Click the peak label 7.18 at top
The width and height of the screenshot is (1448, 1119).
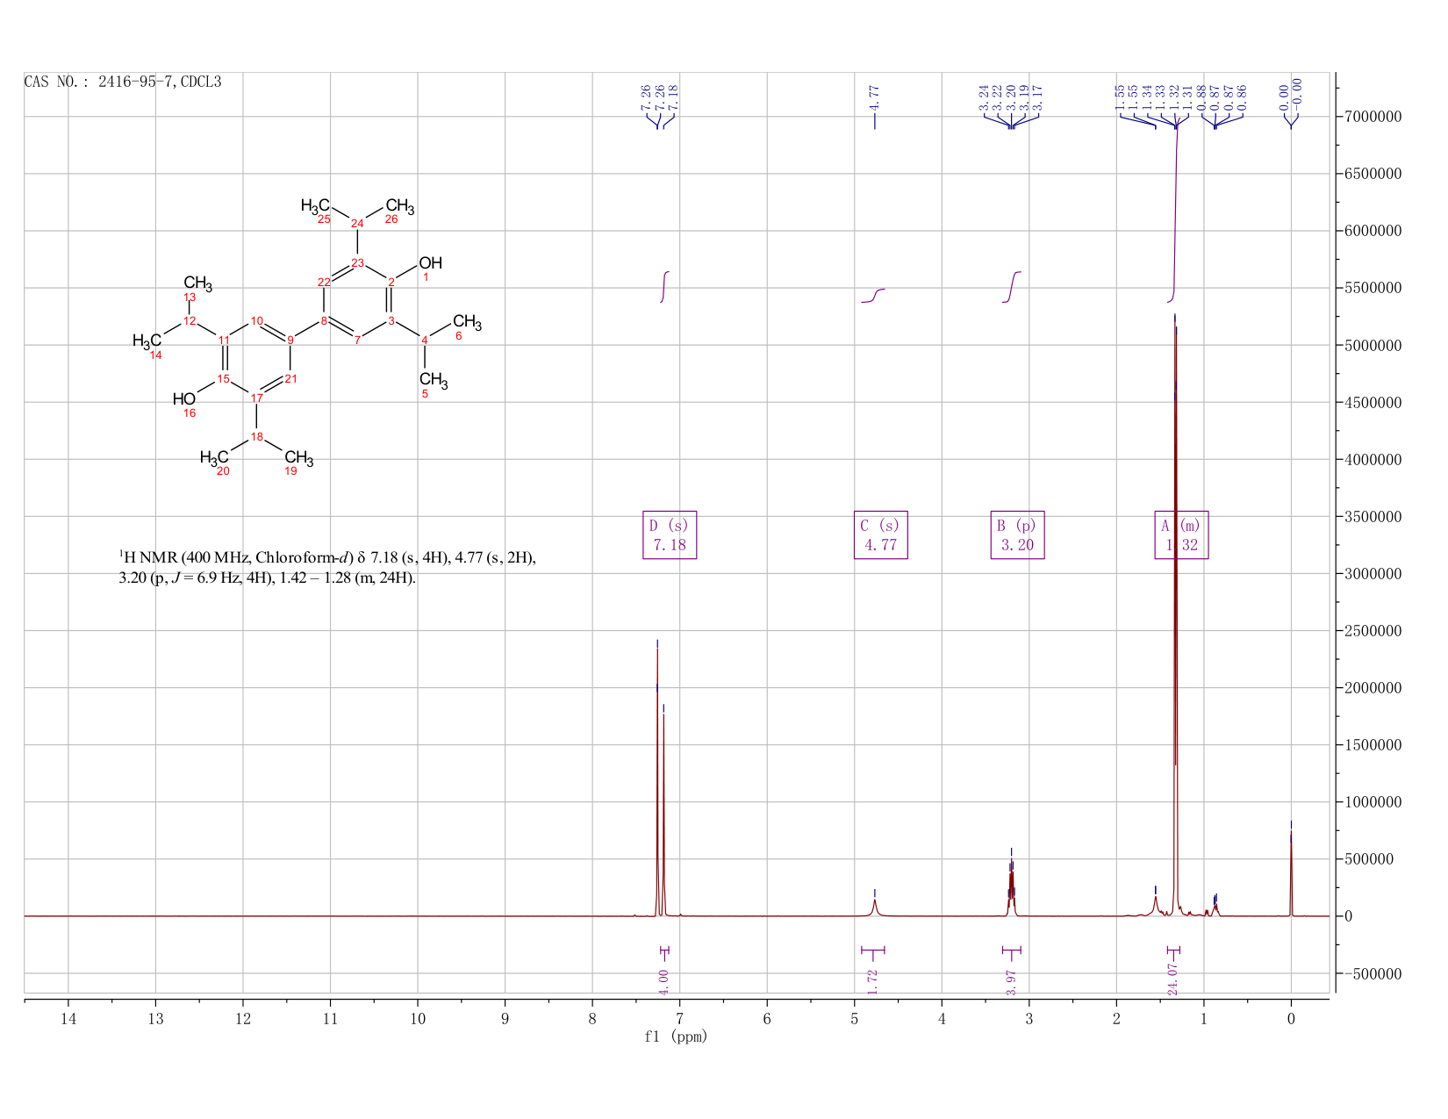click(x=674, y=98)
